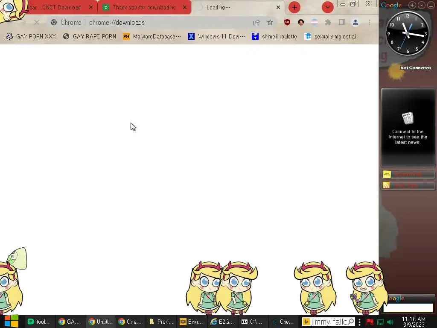Bookmark this tab with the star icon
Viewport: 437px width, 328px height.
(270, 22)
